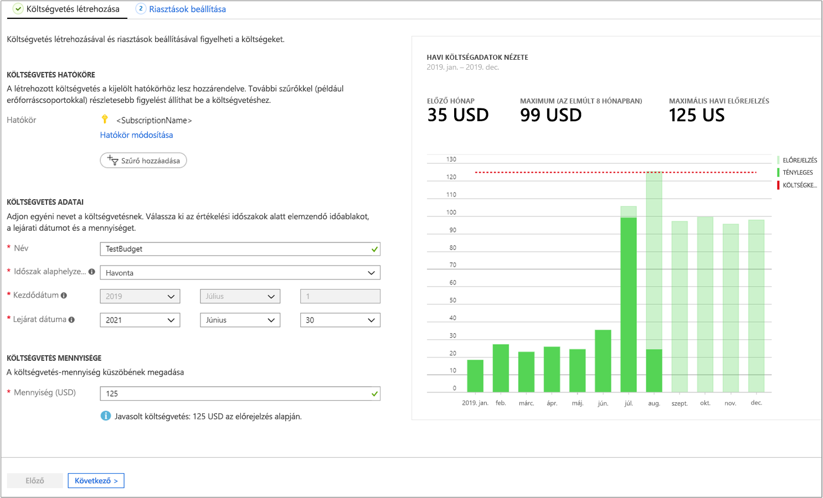Click the info icon next to Kezdődátum
This screenshot has width=823, height=498.
tap(64, 295)
